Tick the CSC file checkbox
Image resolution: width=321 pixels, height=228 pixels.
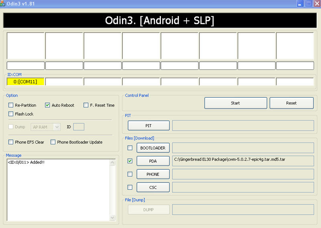coord(130,187)
